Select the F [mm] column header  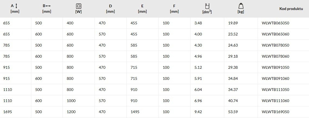(x=174, y=9)
